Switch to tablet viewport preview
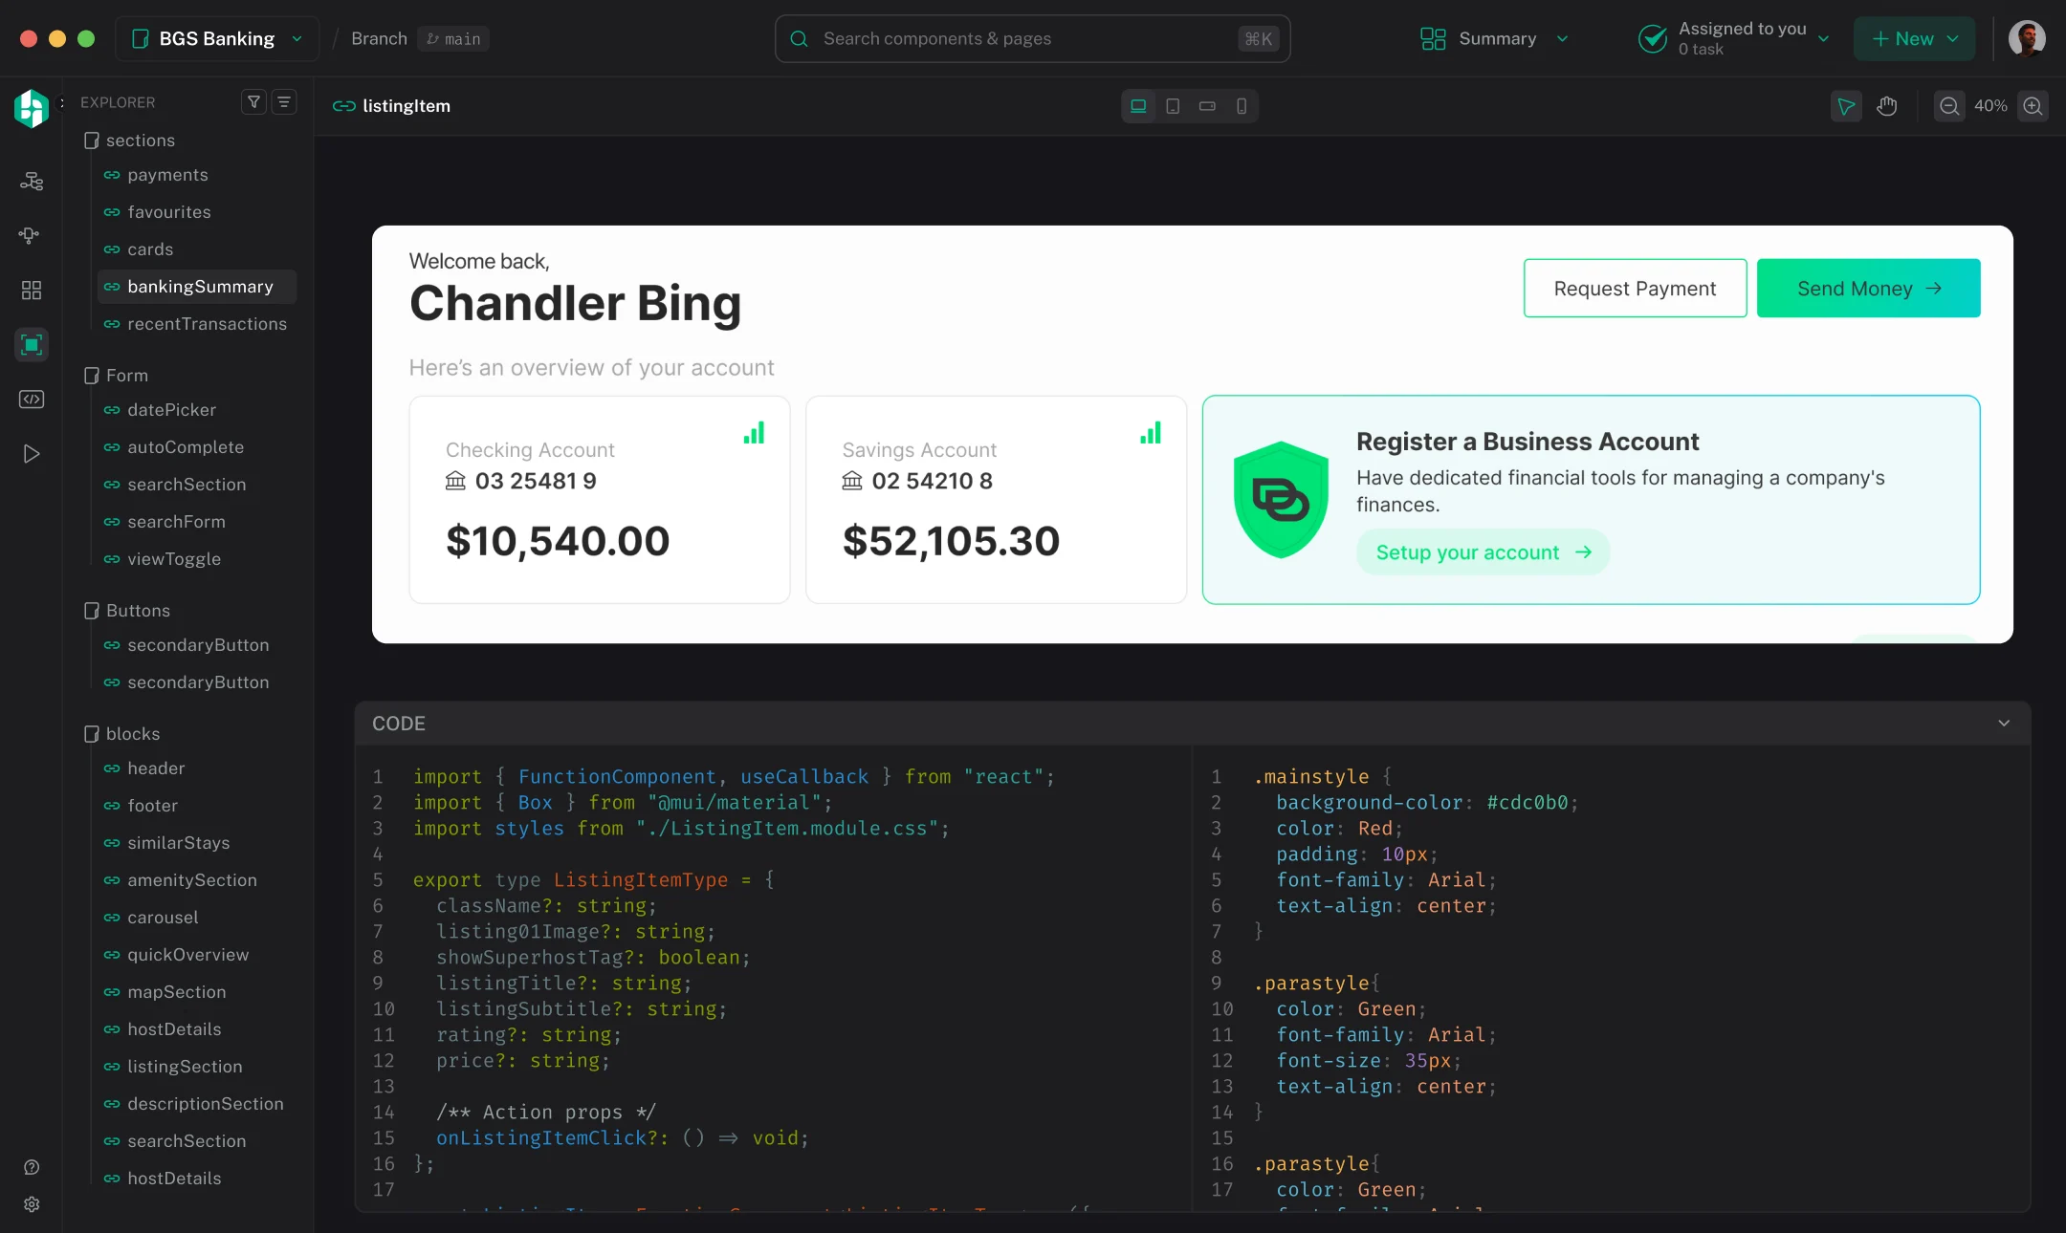Viewport: 2066px width, 1233px height. 1173,106
